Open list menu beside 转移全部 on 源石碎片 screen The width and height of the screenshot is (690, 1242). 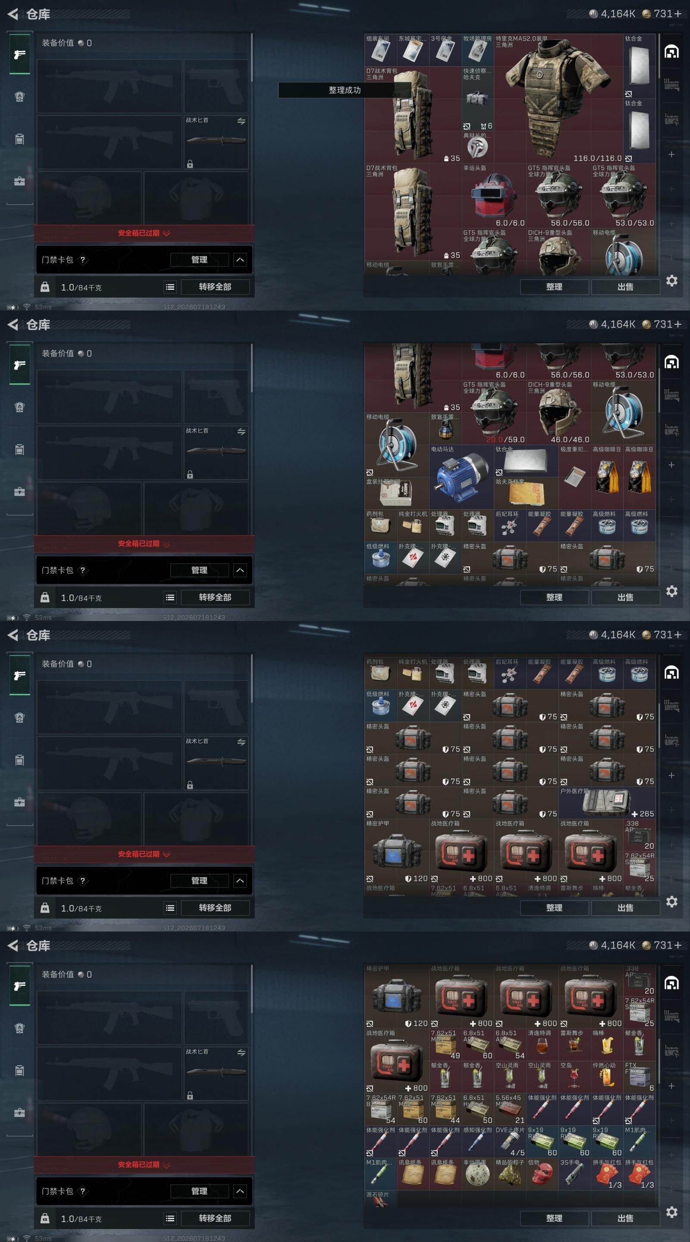tap(170, 1218)
